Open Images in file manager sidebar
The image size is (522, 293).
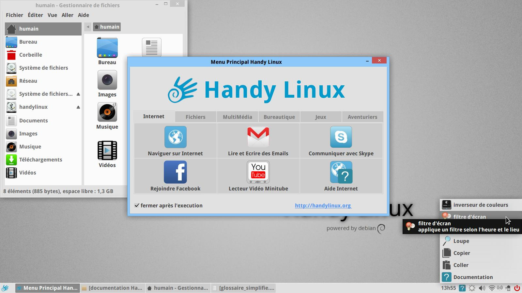click(43, 133)
